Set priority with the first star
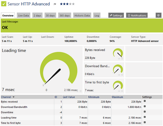Screen dimensions: 163x126 (61, 4)
